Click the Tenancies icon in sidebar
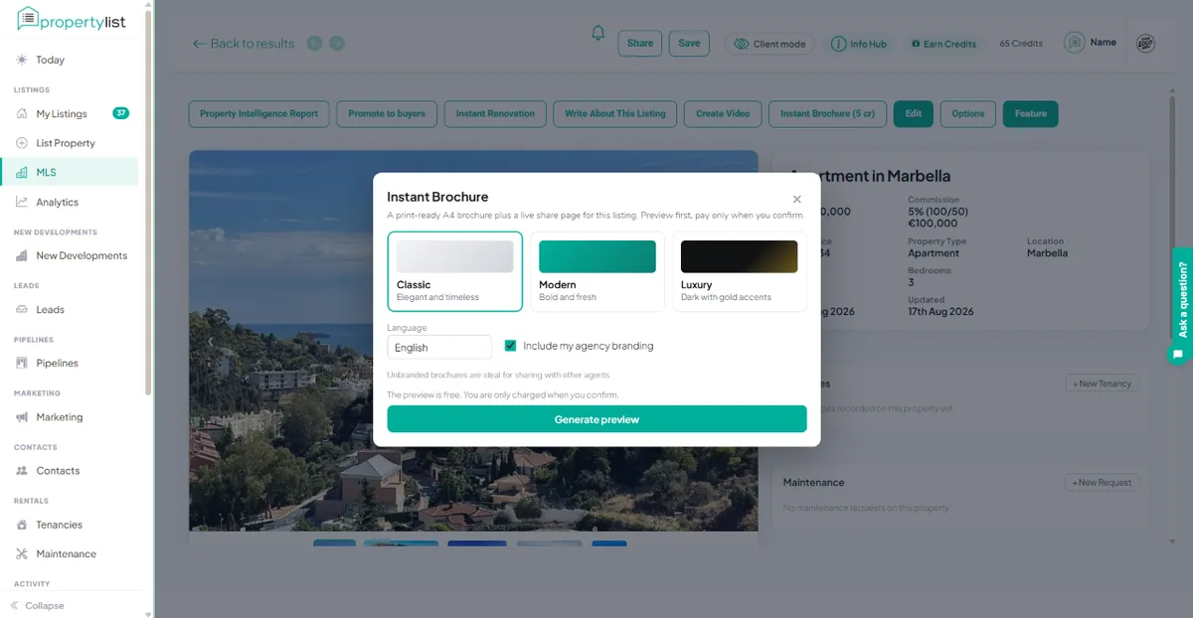The height and width of the screenshot is (618, 1193). [x=22, y=525]
